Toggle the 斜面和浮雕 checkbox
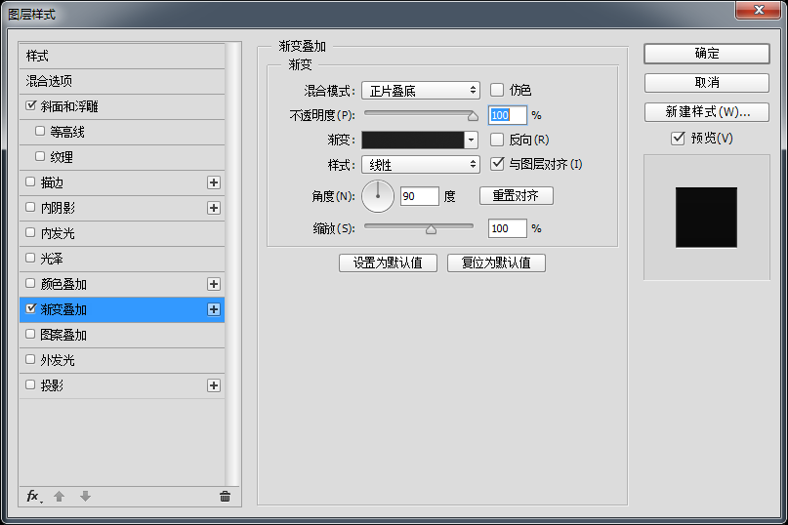 click(x=30, y=105)
